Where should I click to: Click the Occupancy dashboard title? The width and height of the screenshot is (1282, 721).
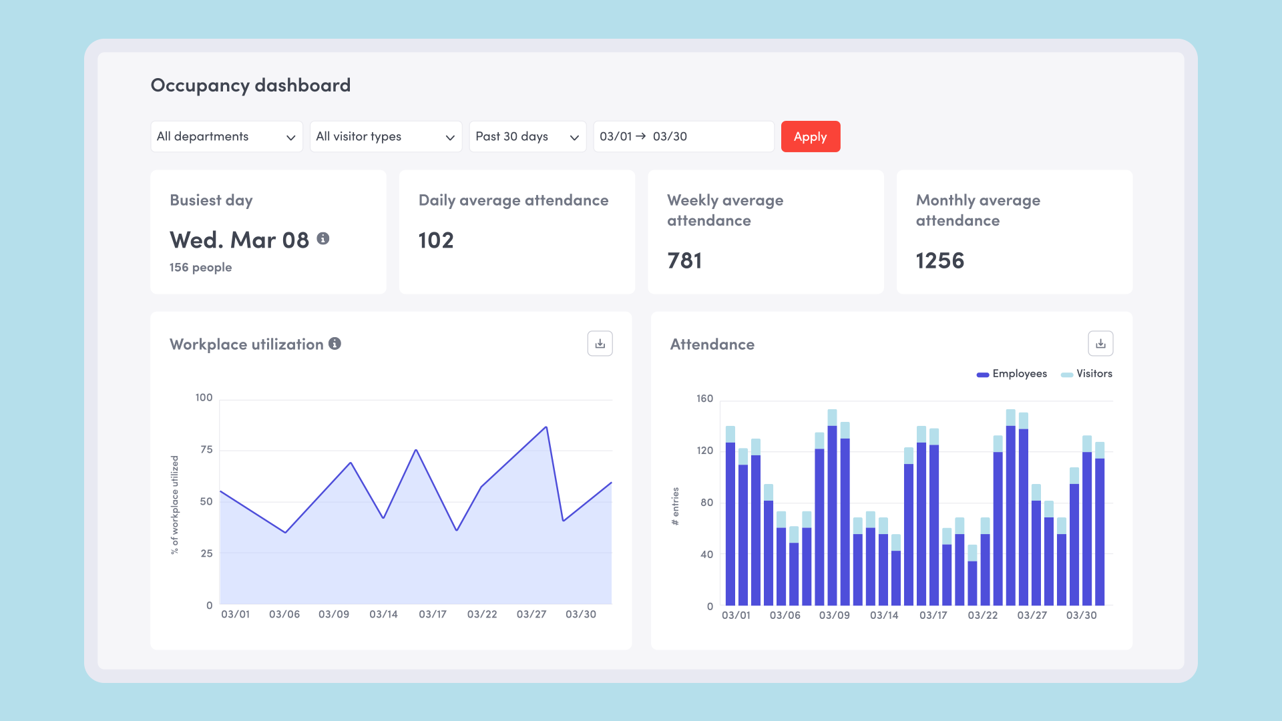pos(250,85)
